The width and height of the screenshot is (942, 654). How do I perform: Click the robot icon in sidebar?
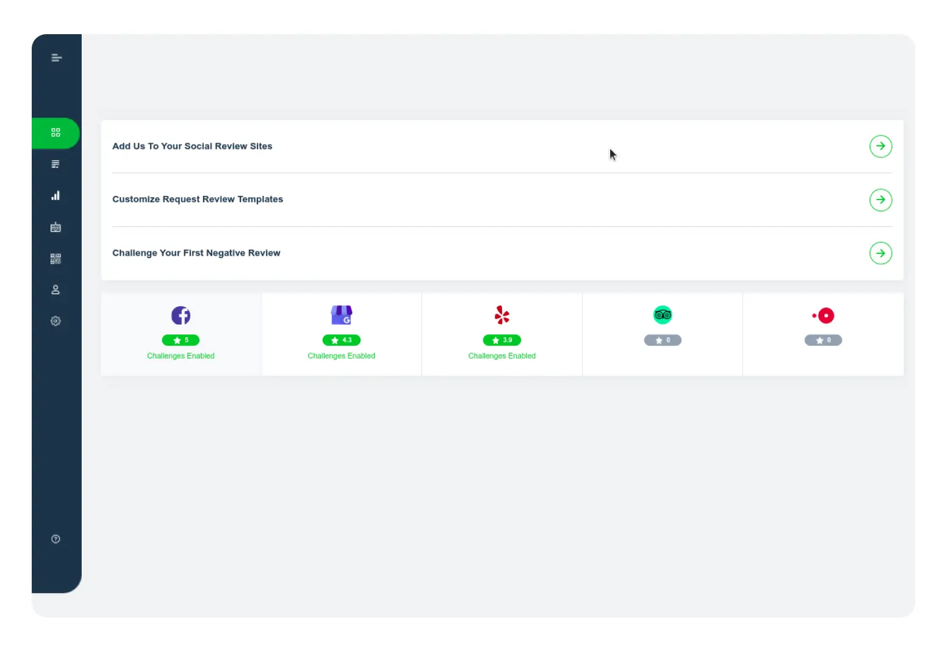(x=56, y=228)
